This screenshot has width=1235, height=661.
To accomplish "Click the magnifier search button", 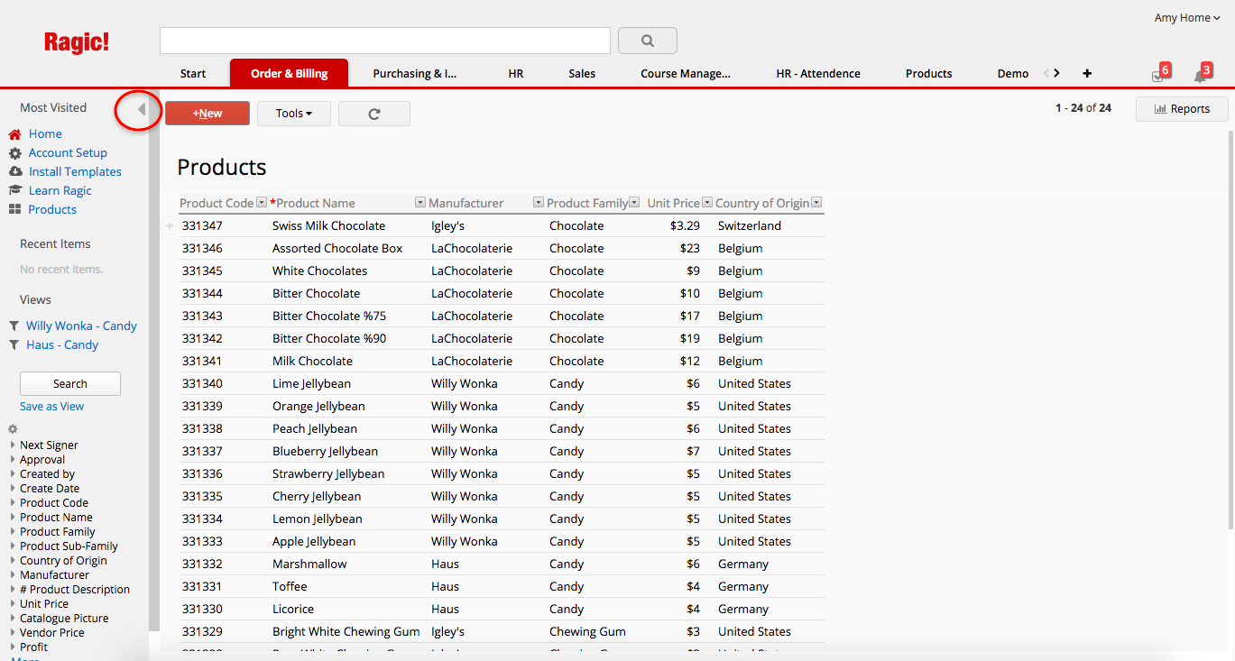I will (x=646, y=41).
